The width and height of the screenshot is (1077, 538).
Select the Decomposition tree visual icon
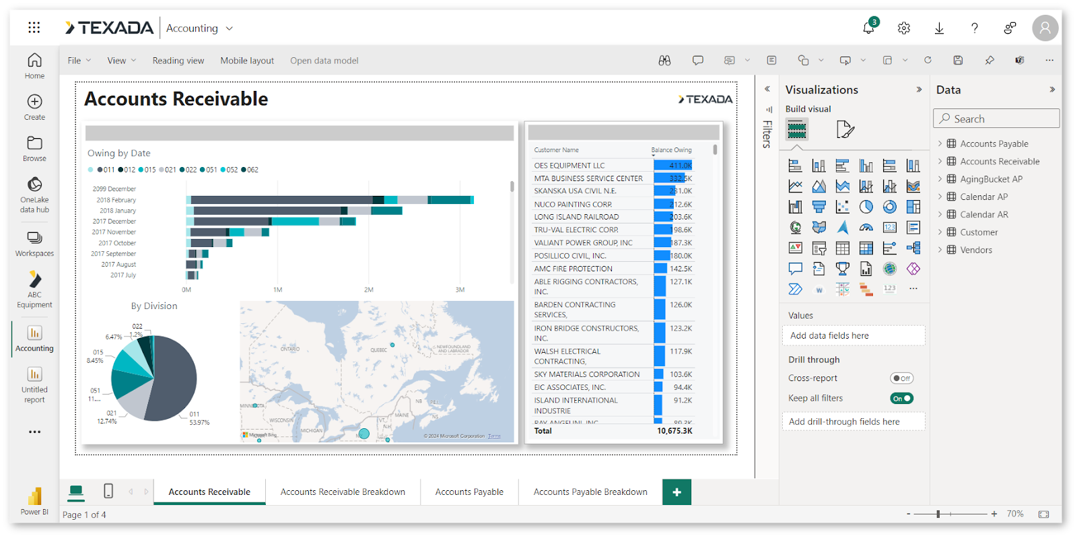913,248
